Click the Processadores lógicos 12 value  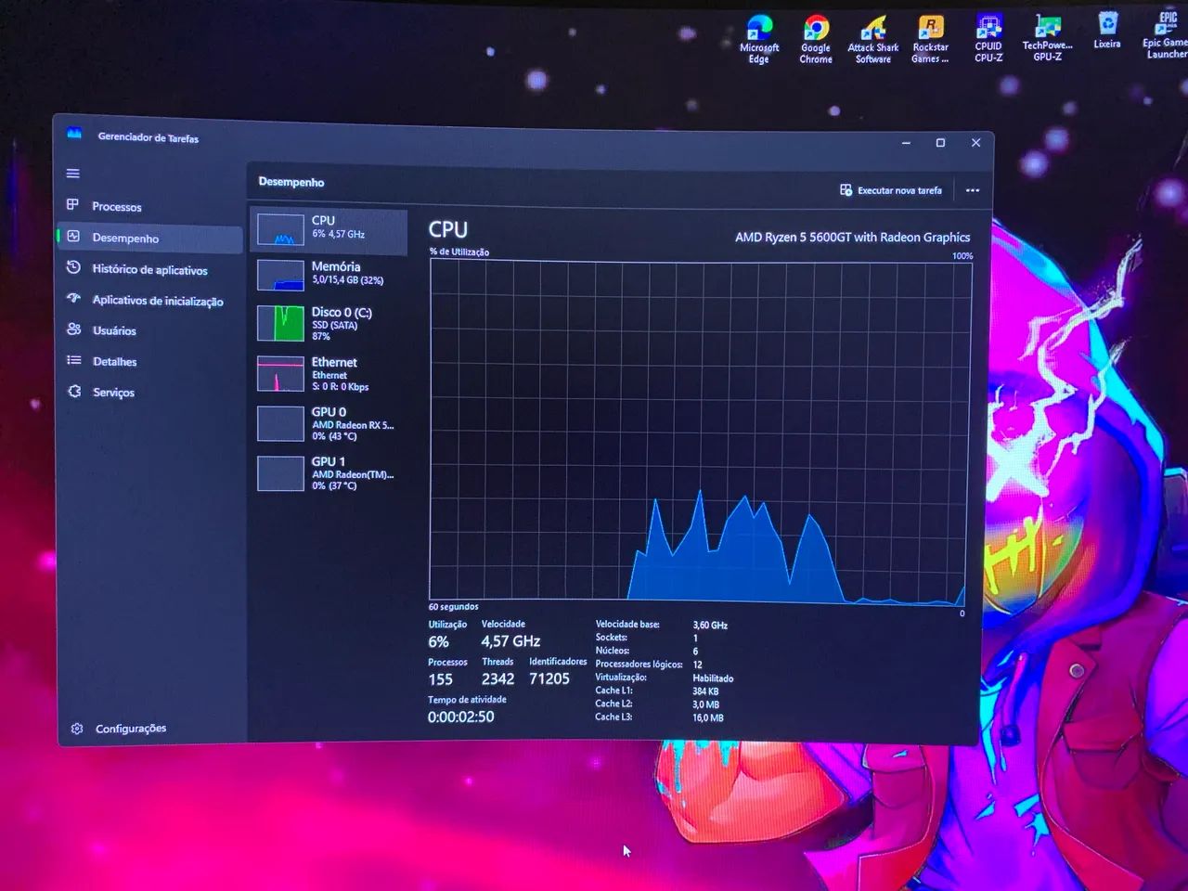698,665
